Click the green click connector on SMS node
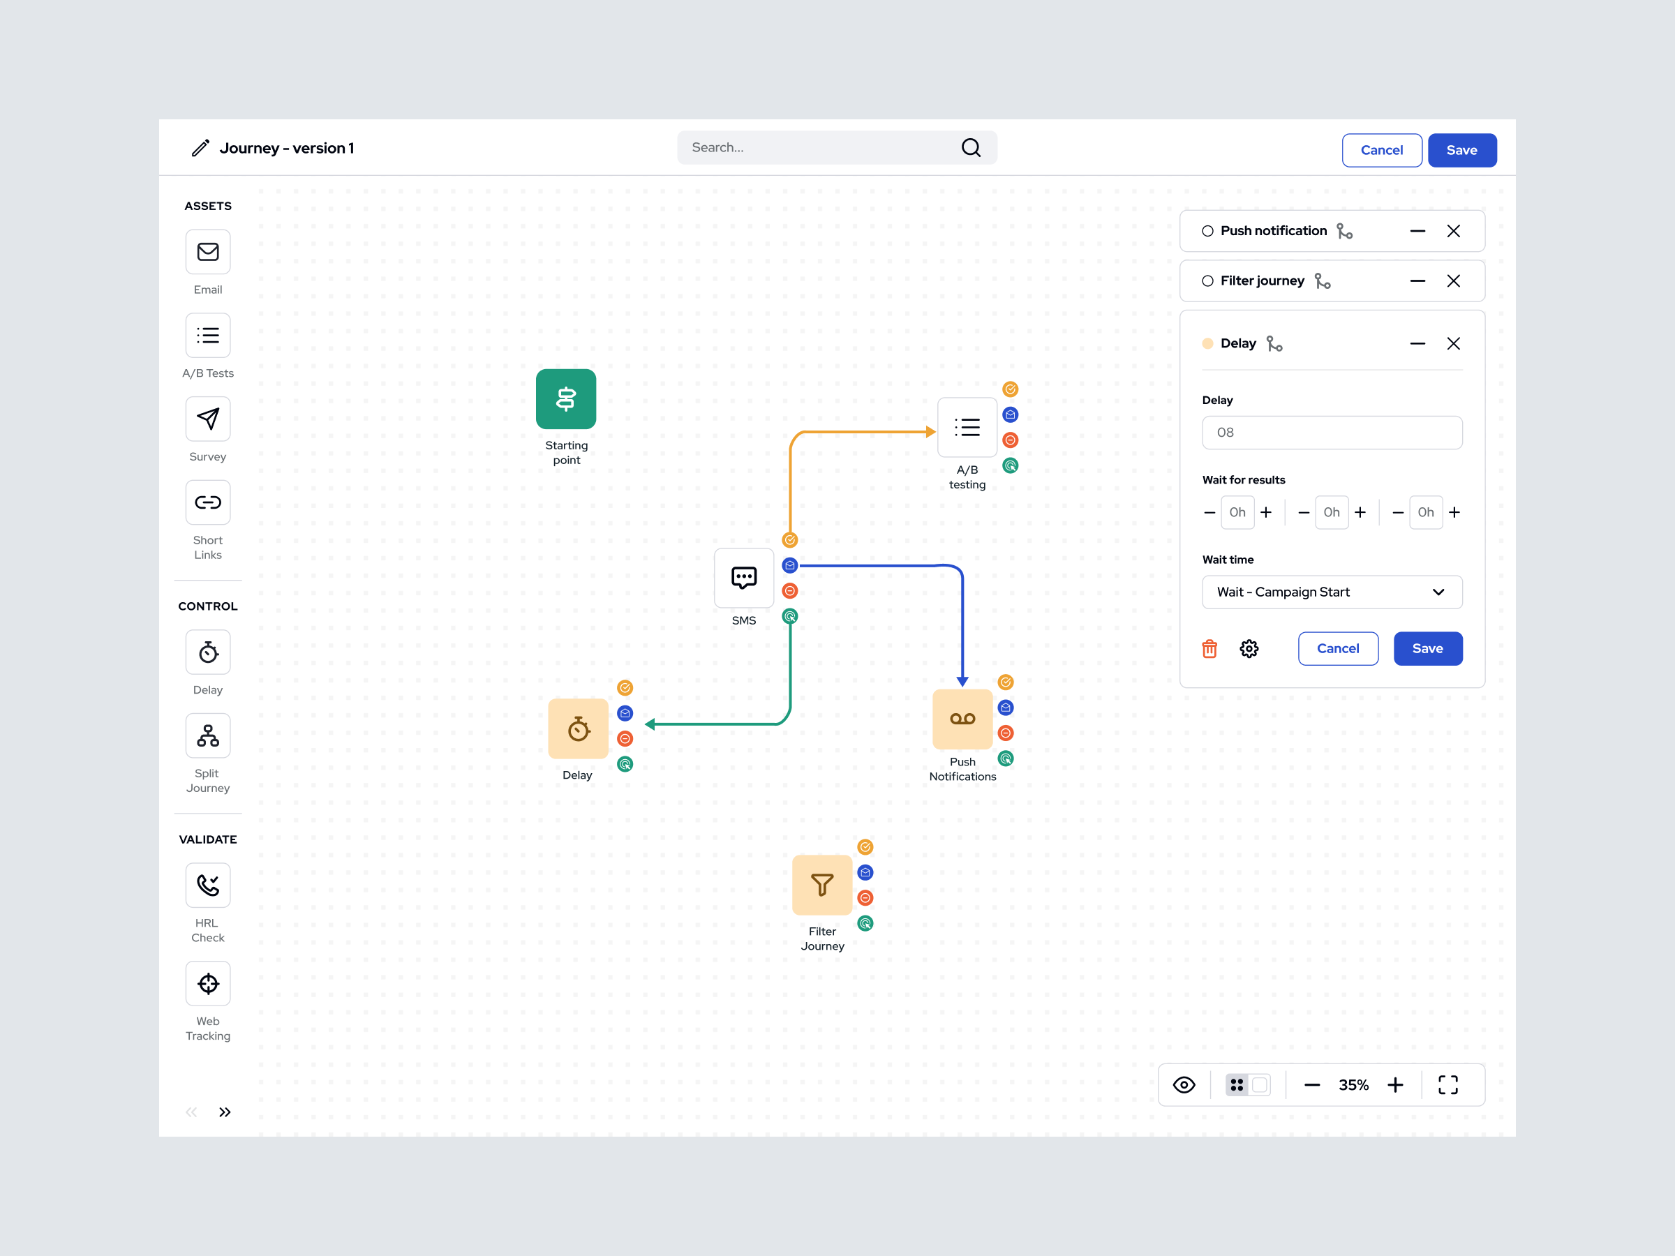1675x1256 pixels. 790,616
